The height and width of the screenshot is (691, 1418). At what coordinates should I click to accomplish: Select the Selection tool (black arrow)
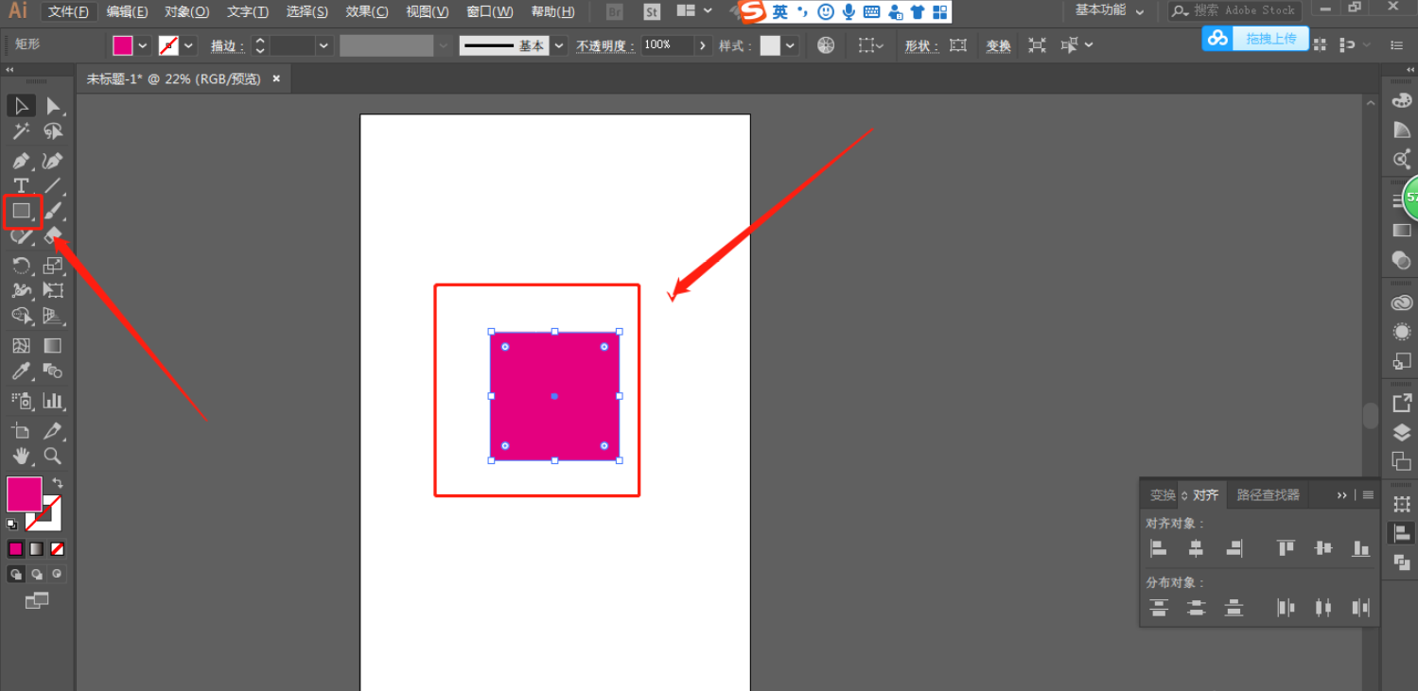21,106
